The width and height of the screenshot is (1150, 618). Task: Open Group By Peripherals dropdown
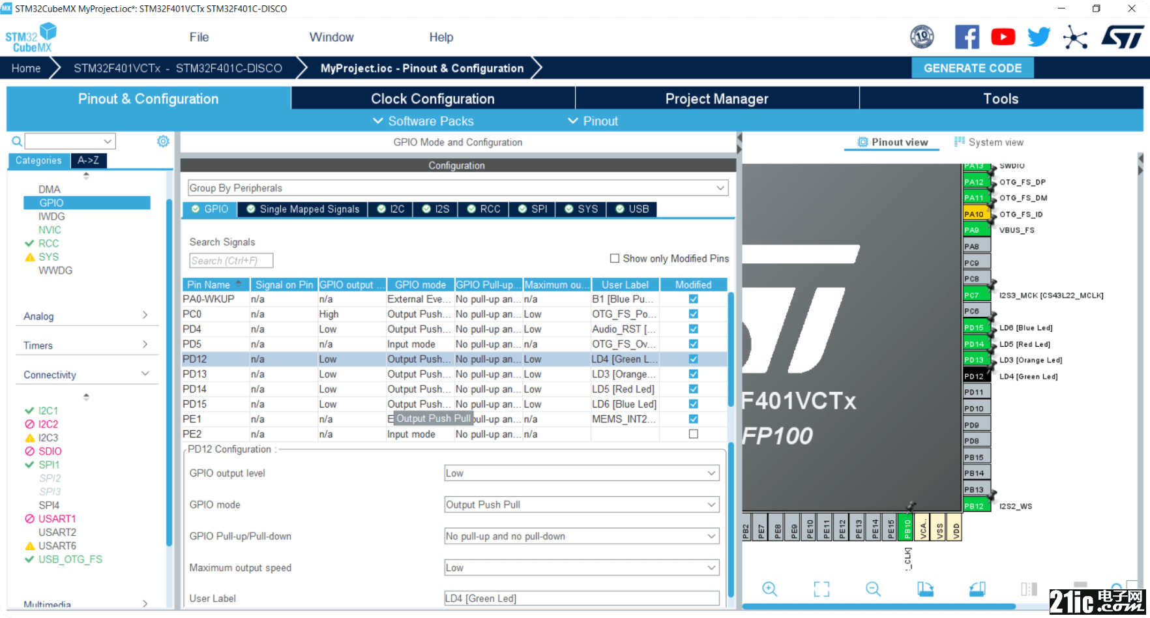coord(458,188)
